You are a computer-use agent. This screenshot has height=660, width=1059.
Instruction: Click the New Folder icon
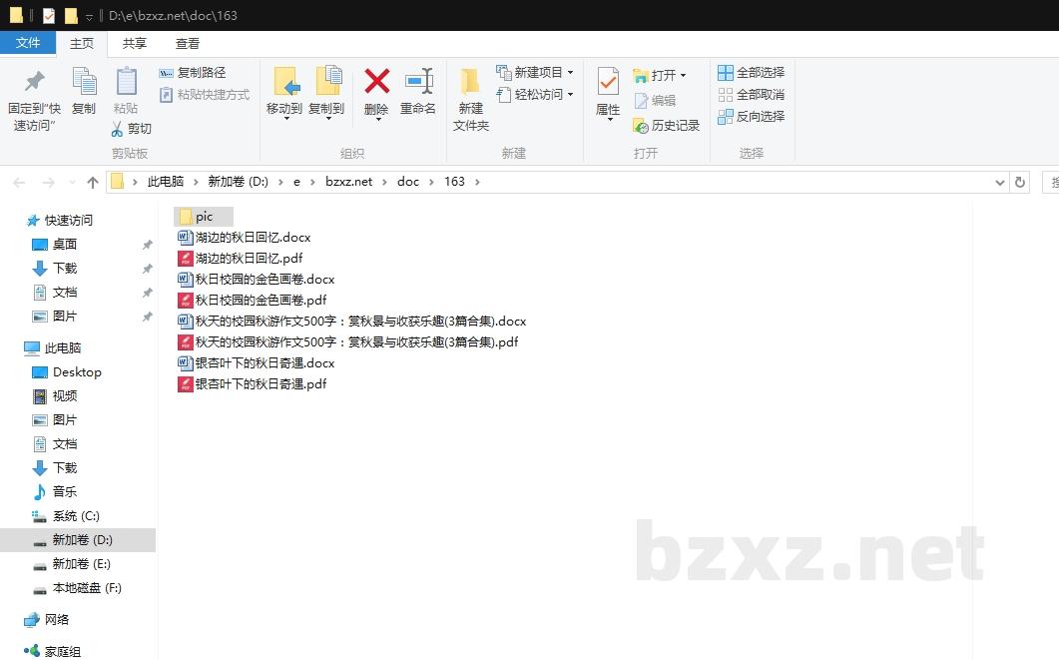tap(470, 82)
